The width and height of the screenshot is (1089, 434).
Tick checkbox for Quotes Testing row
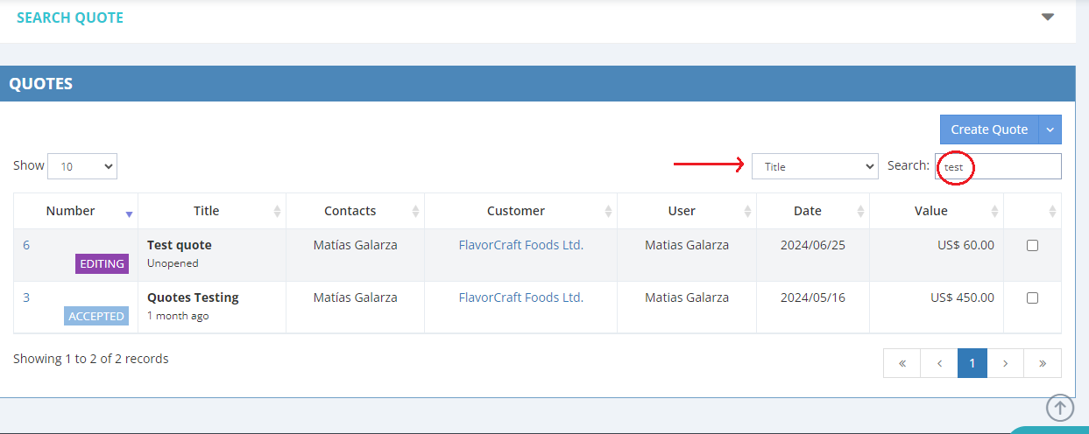point(1032,298)
